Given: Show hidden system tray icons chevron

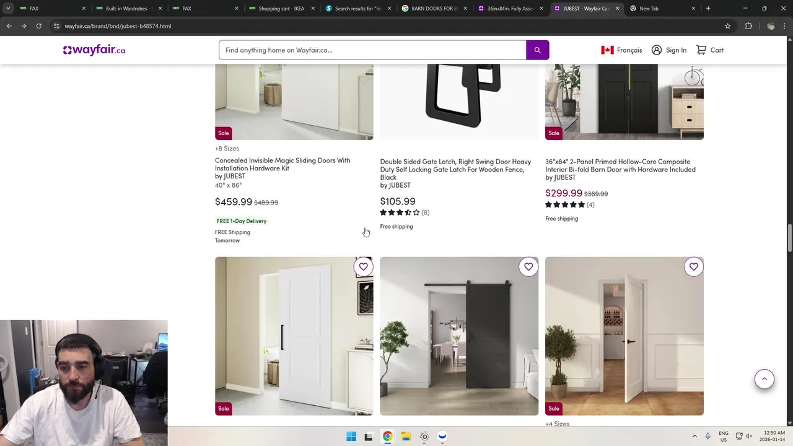Looking at the screenshot, I should 694,436.
